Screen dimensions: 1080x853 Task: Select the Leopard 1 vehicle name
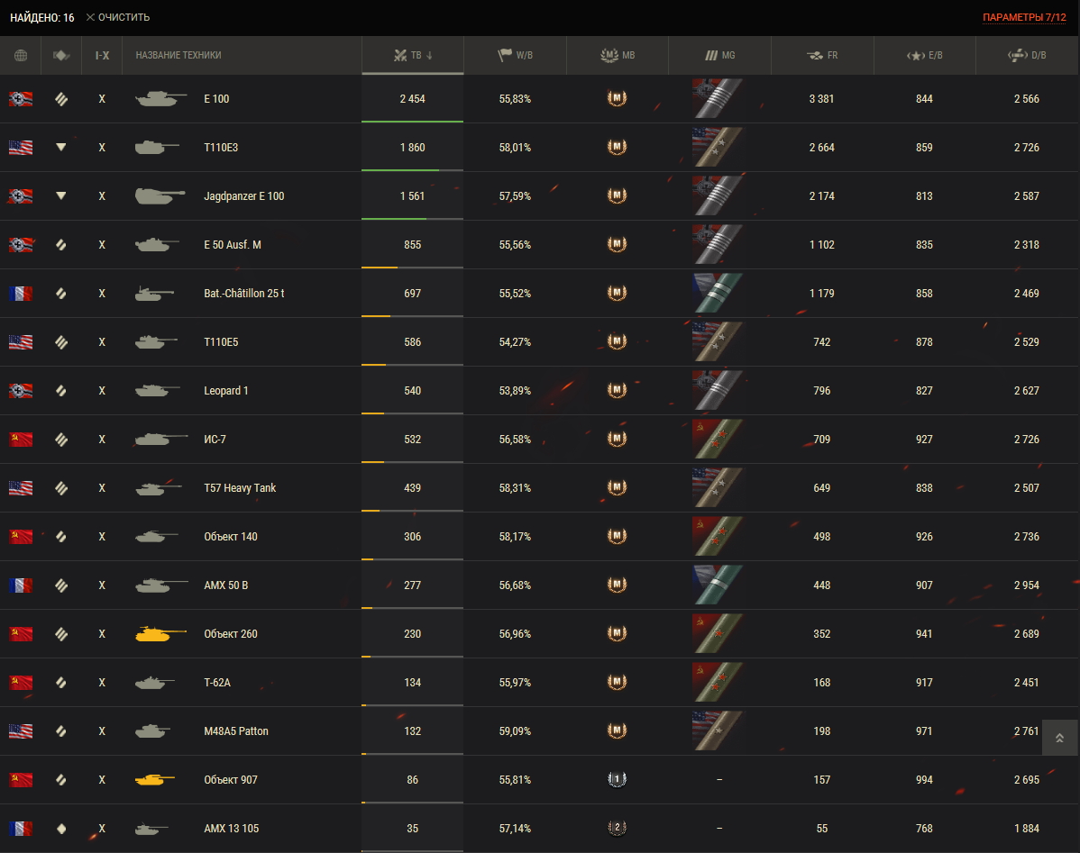226,390
